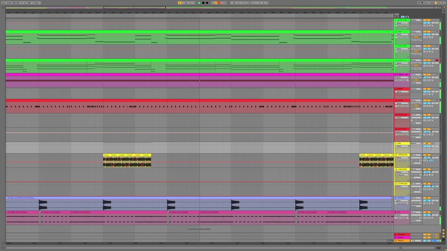This screenshot has width=447, height=251.
Task: Toggle Post on the B Delay return
Action: (x=437, y=237)
